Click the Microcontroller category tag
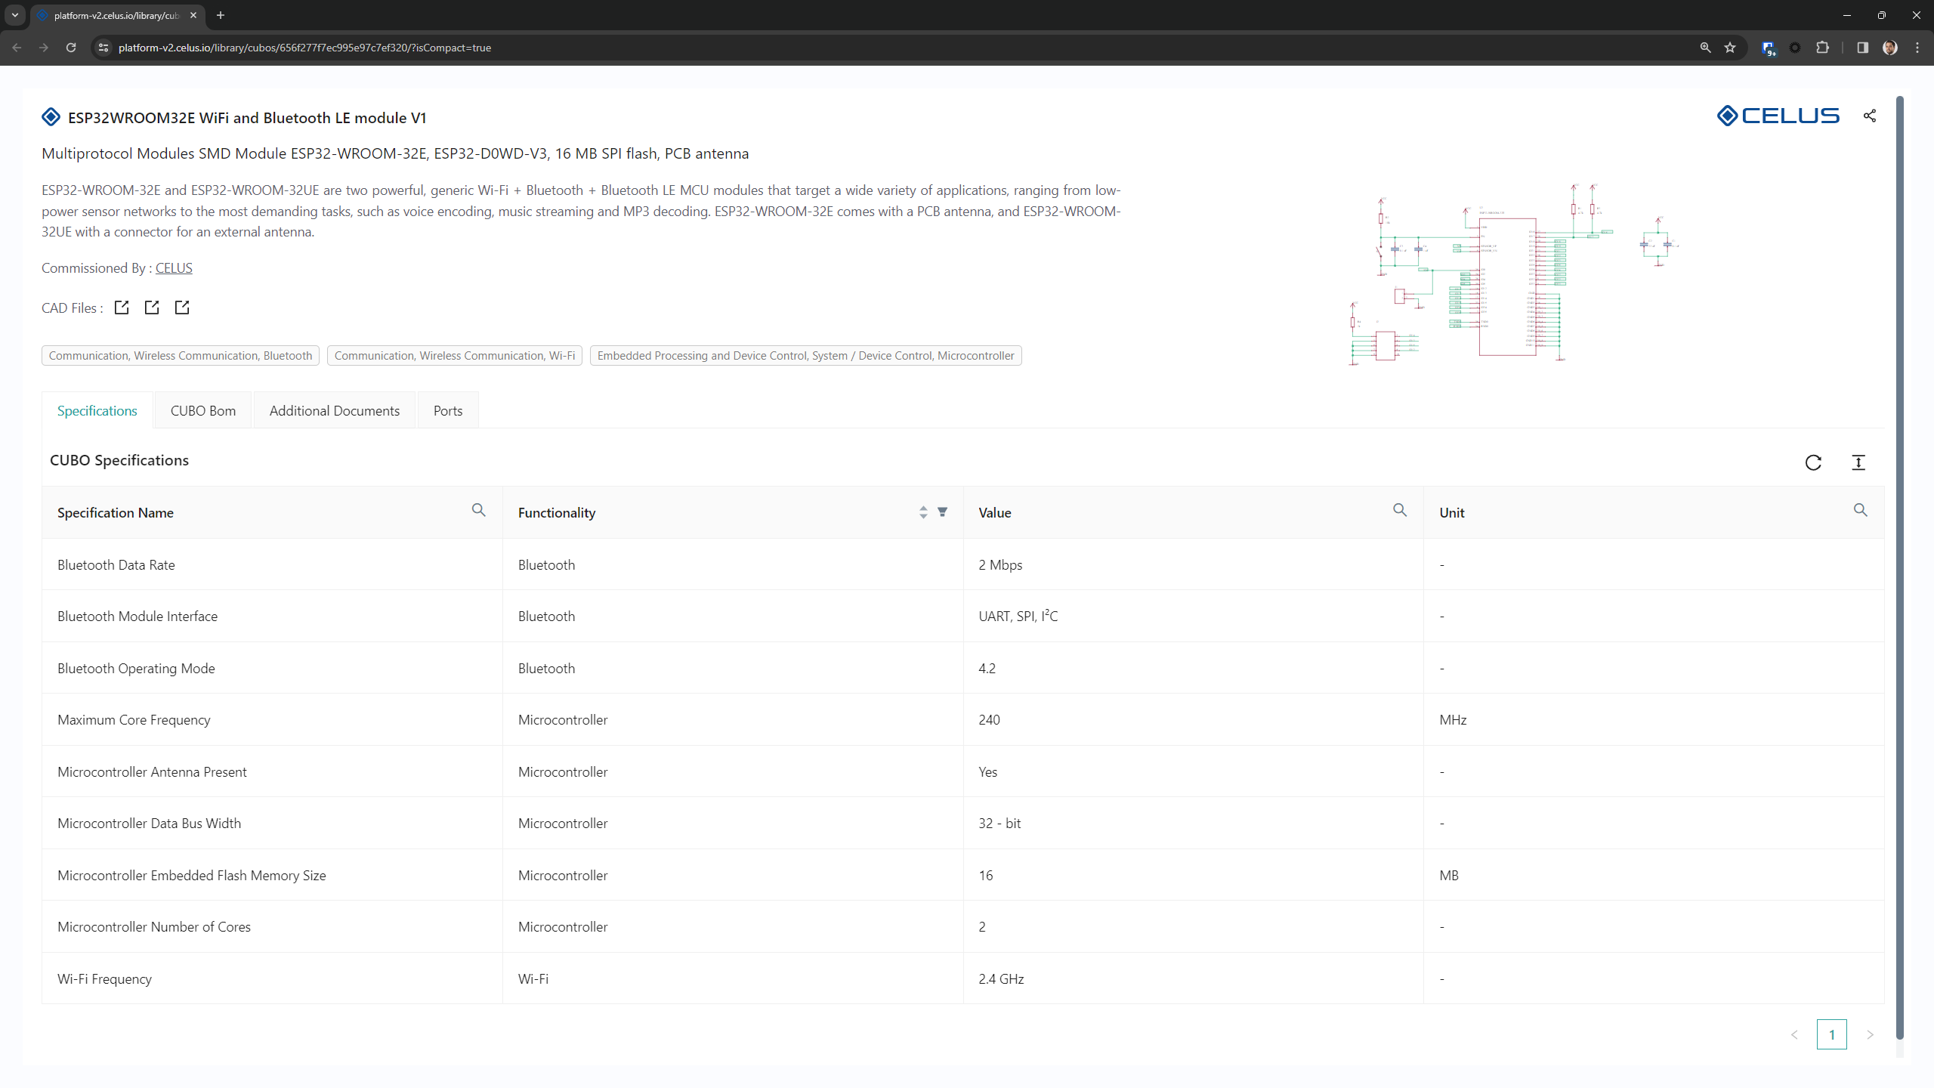The height and width of the screenshot is (1088, 1934). [x=806, y=356]
